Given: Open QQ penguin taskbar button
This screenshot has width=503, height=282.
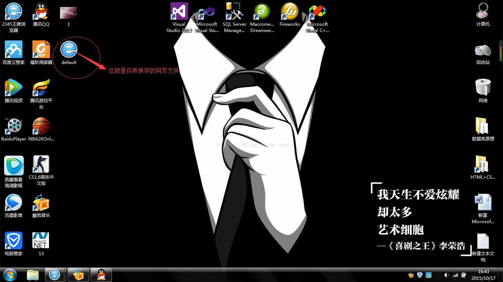Looking at the screenshot, I should point(101,275).
